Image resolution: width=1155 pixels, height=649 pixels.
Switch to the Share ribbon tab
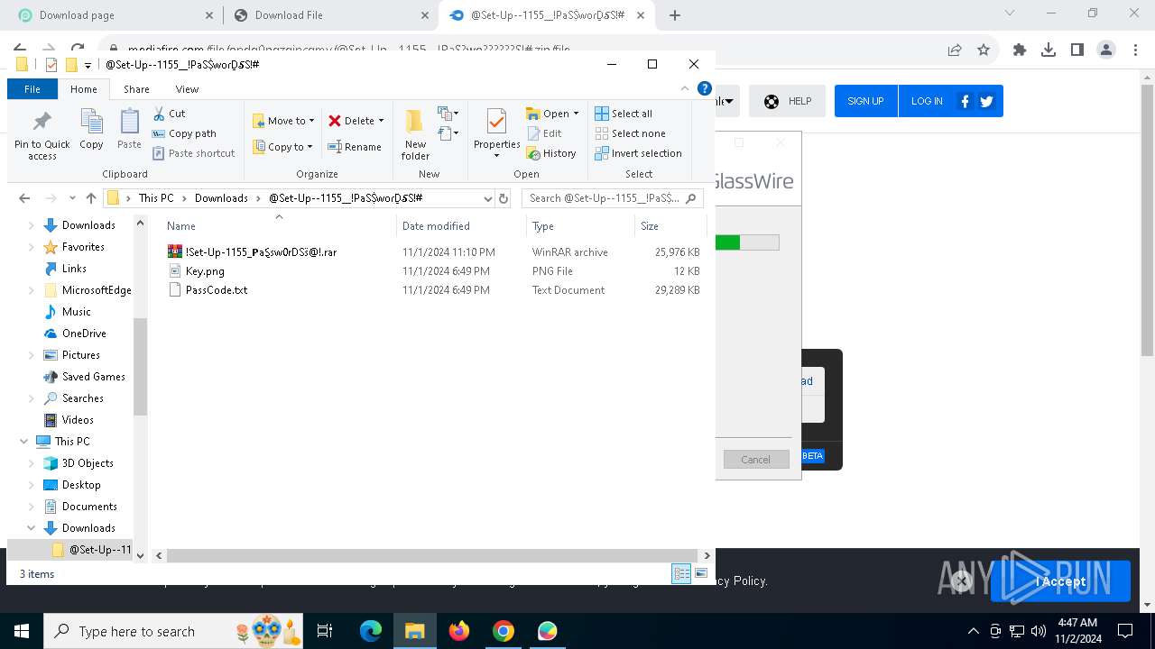(136, 89)
